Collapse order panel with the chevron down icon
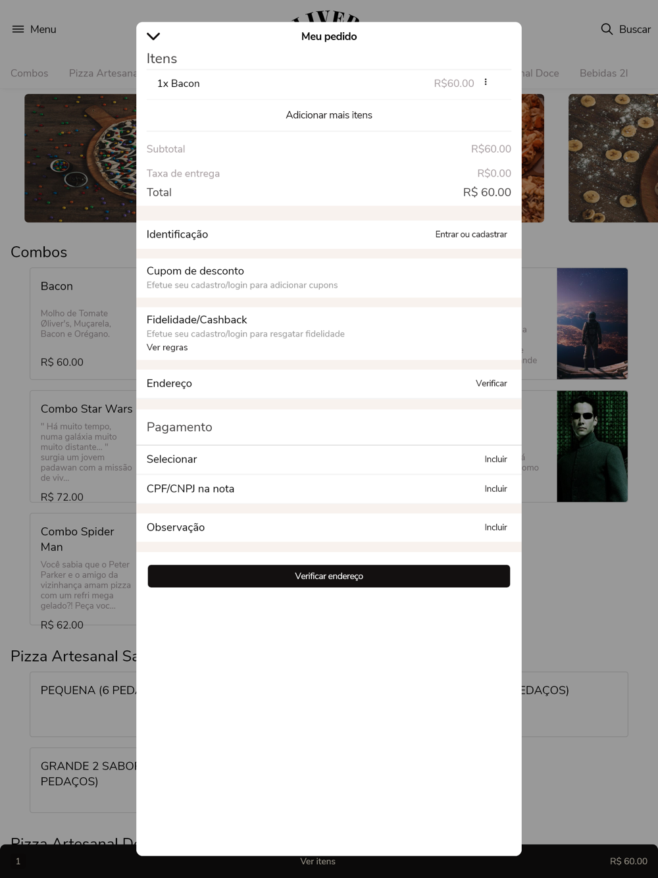Screen dimensions: 658x878 153,36
